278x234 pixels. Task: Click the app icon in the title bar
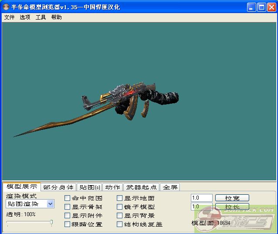[x=6, y=7]
